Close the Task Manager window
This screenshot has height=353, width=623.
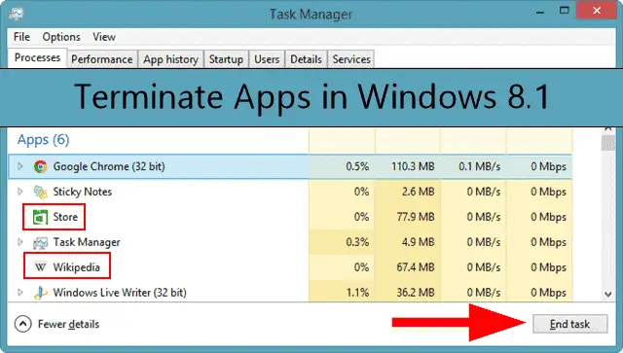[597, 11]
